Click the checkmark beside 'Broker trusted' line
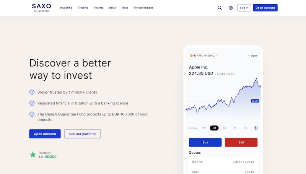Screen dimensions: 306x174 pyautogui.click(x=32, y=92)
